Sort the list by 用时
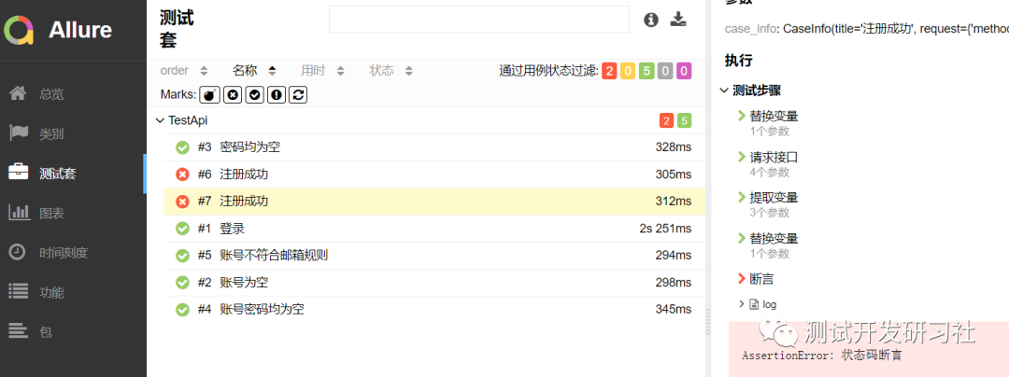 [x=323, y=71]
